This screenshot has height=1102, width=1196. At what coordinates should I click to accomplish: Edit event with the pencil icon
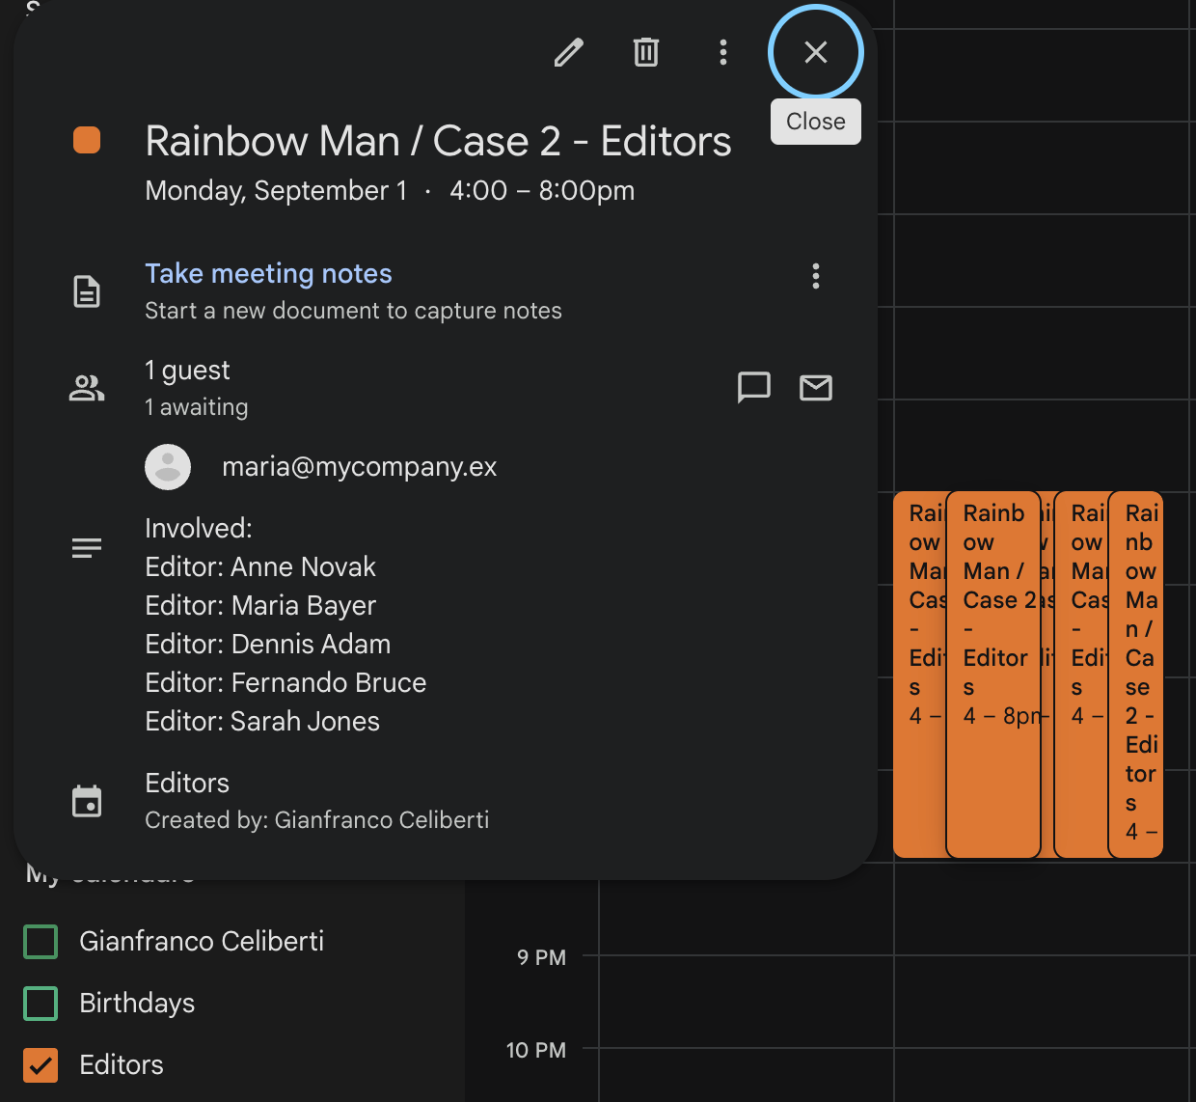point(569,52)
